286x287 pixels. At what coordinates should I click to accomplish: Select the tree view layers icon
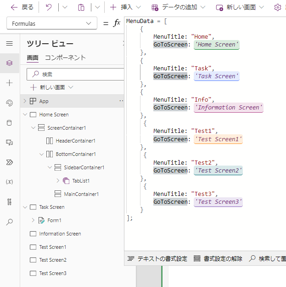[9, 63]
